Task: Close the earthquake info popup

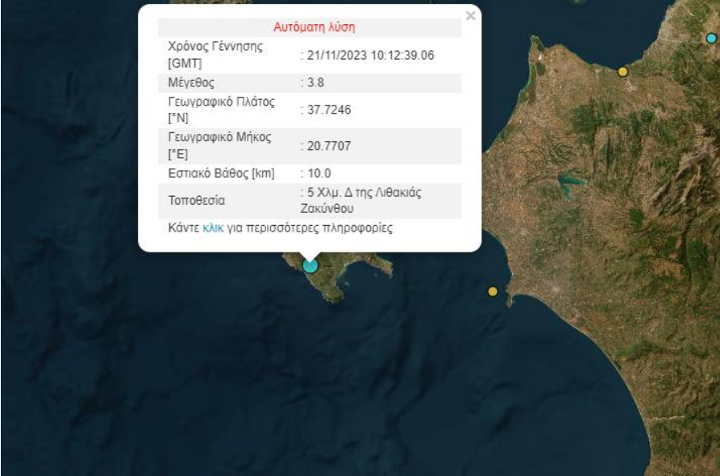Action: pos(471,15)
